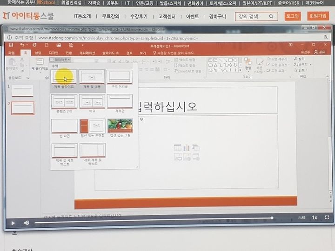Choose the Two Content (콘텐츠 2개) layout

pyautogui.click(x=64, y=104)
